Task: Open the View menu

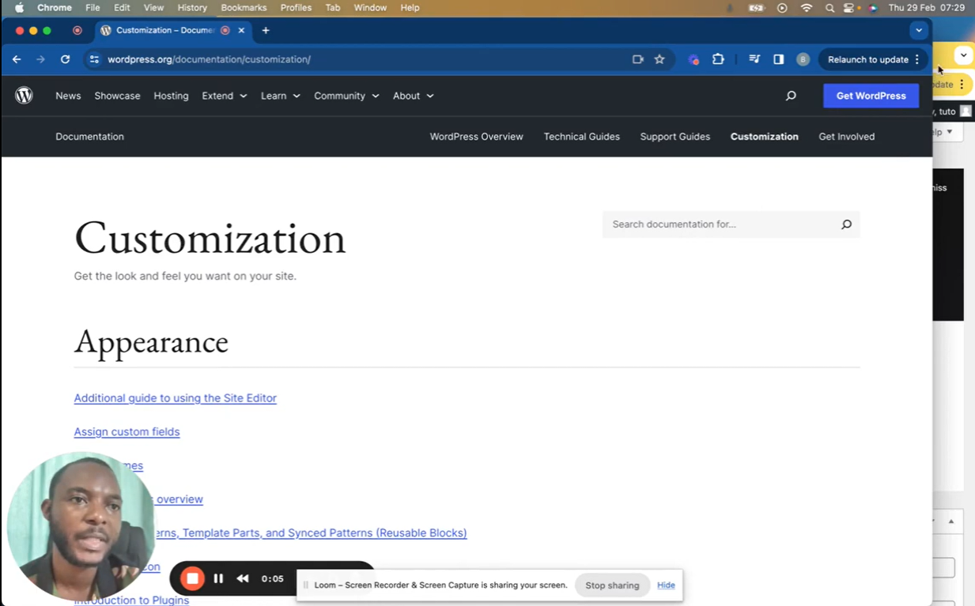Action: click(x=153, y=8)
